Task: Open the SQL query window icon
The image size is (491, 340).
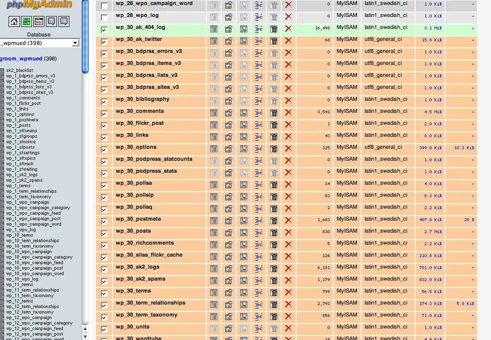Action: pos(39,21)
